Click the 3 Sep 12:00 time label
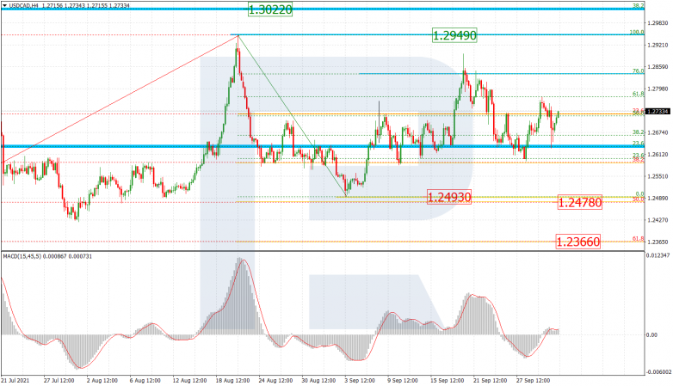Viewport: 673px width, 386px height. (x=360, y=381)
